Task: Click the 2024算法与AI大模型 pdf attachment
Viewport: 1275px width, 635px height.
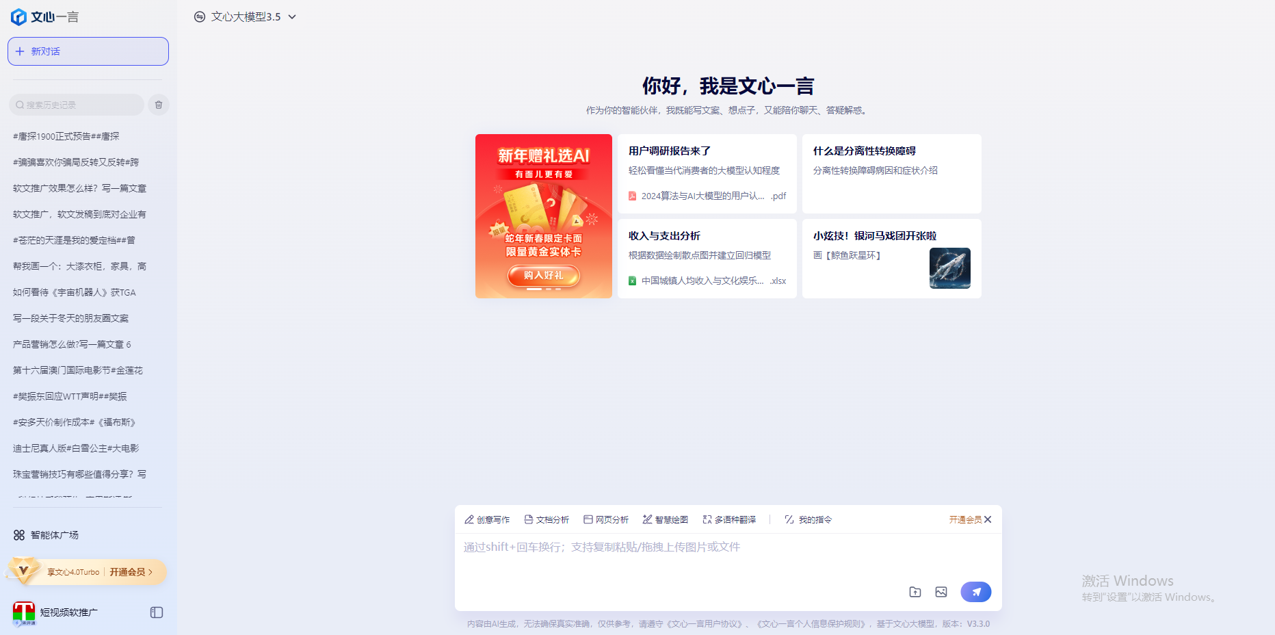Action: (707, 196)
